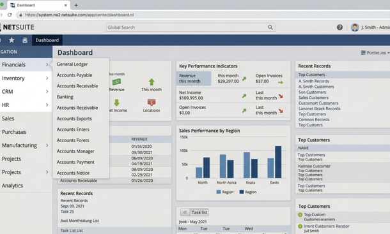390x234 pixels.
Task: Click the green down arrow Net Income icon
Action: (116, 103)
